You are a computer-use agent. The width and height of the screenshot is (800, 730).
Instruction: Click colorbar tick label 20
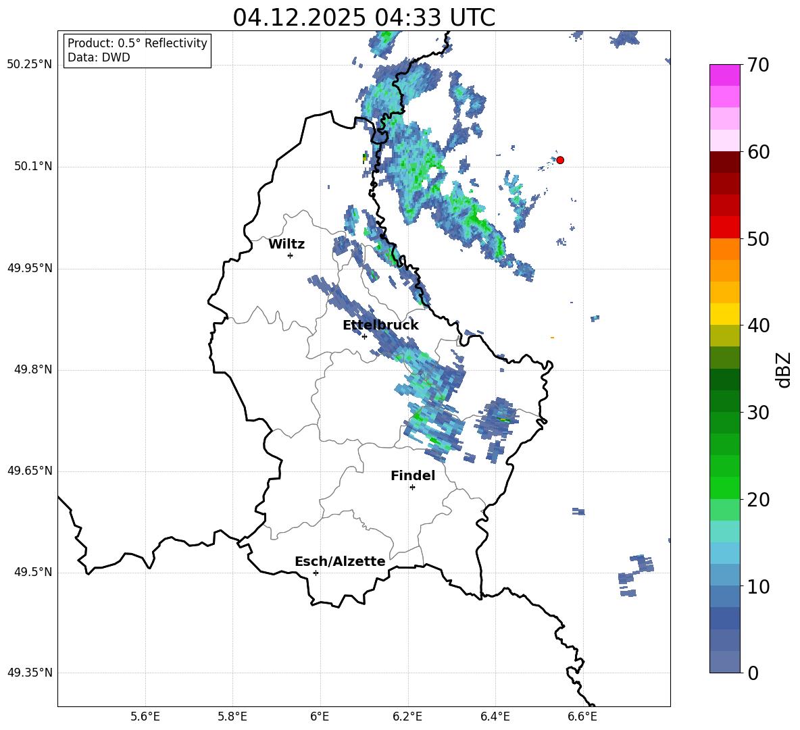(x=758, y=499)
